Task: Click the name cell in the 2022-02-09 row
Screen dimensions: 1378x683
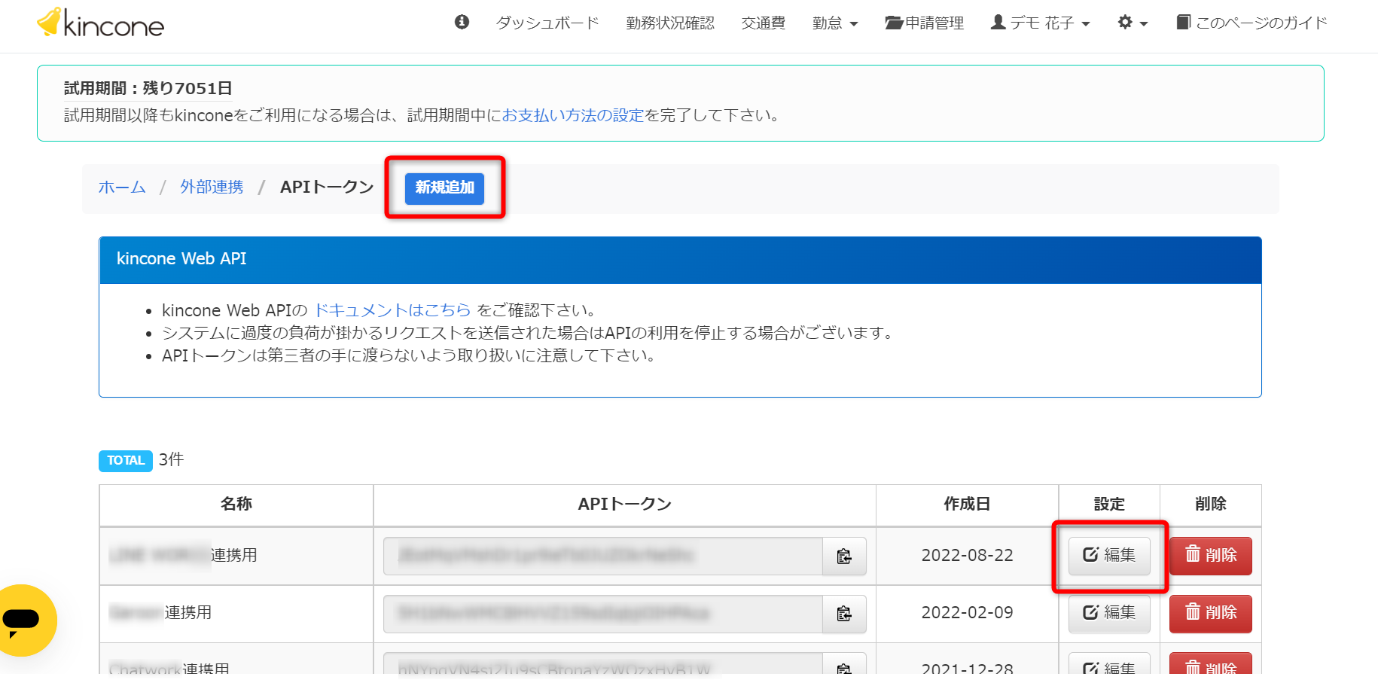Action: point(236,614)
